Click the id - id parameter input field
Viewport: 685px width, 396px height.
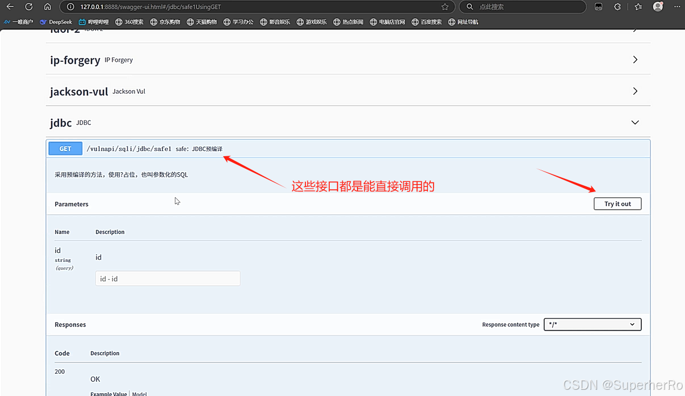click(x=167, y=278)
